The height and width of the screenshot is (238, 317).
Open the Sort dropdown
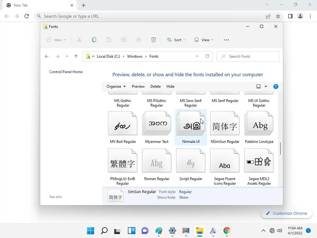coord(176,40)
